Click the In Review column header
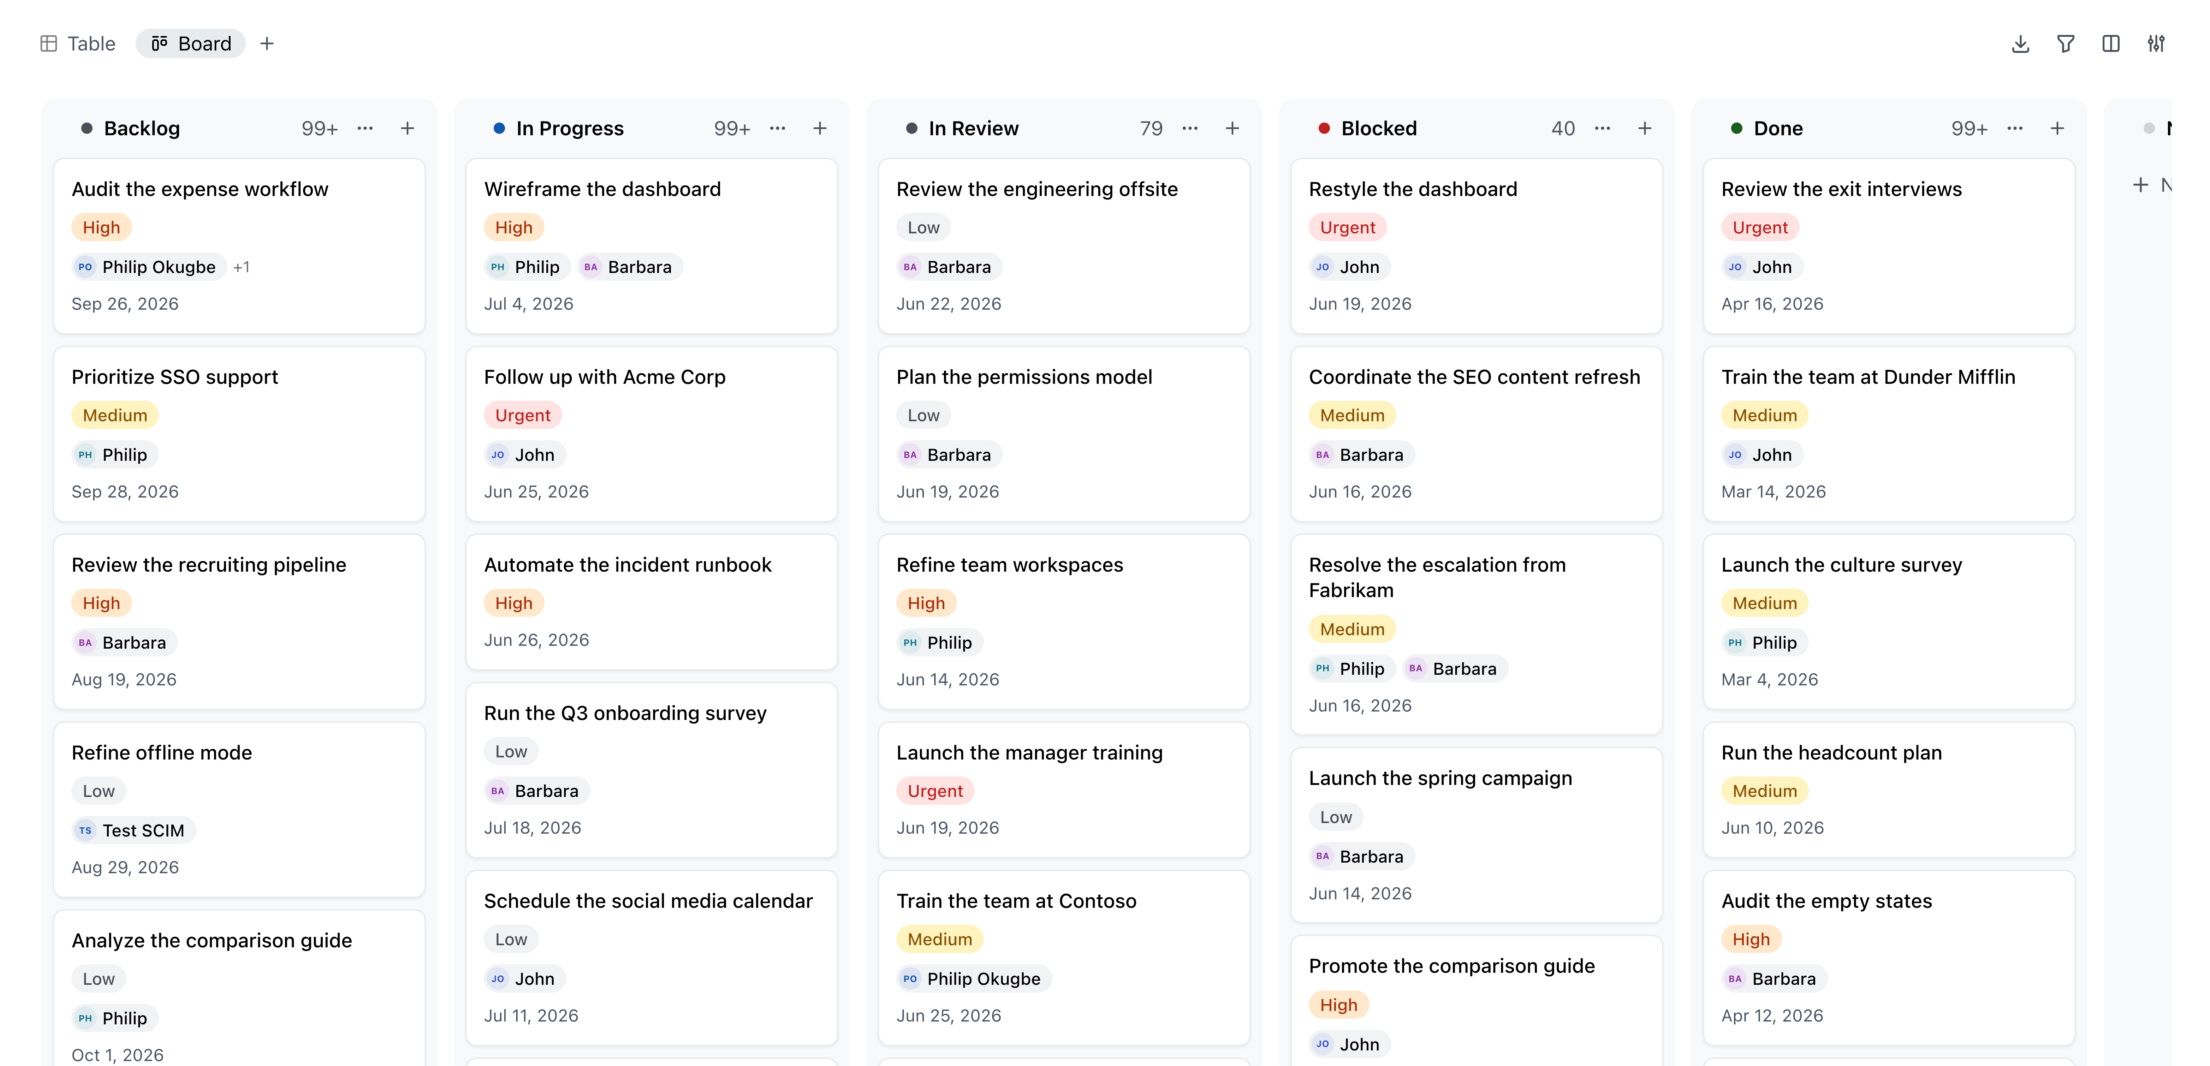 click(x=974, y=129)
